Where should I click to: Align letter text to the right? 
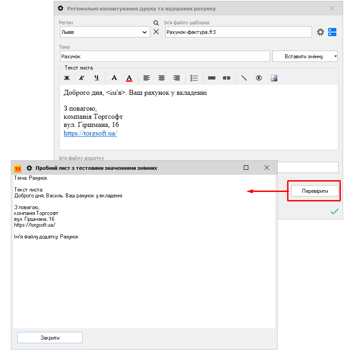tap(177, 78)
